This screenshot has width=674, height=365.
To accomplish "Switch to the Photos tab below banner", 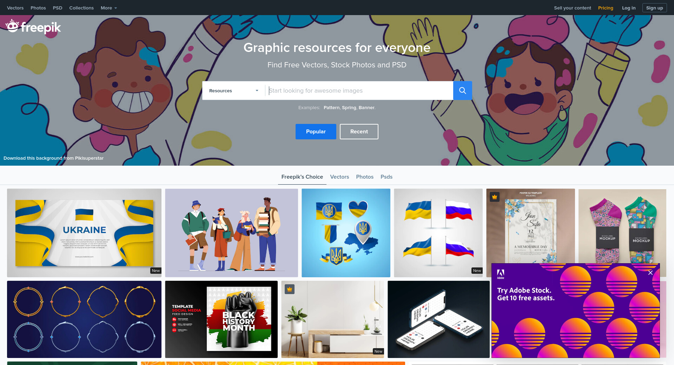I will 365,177.
